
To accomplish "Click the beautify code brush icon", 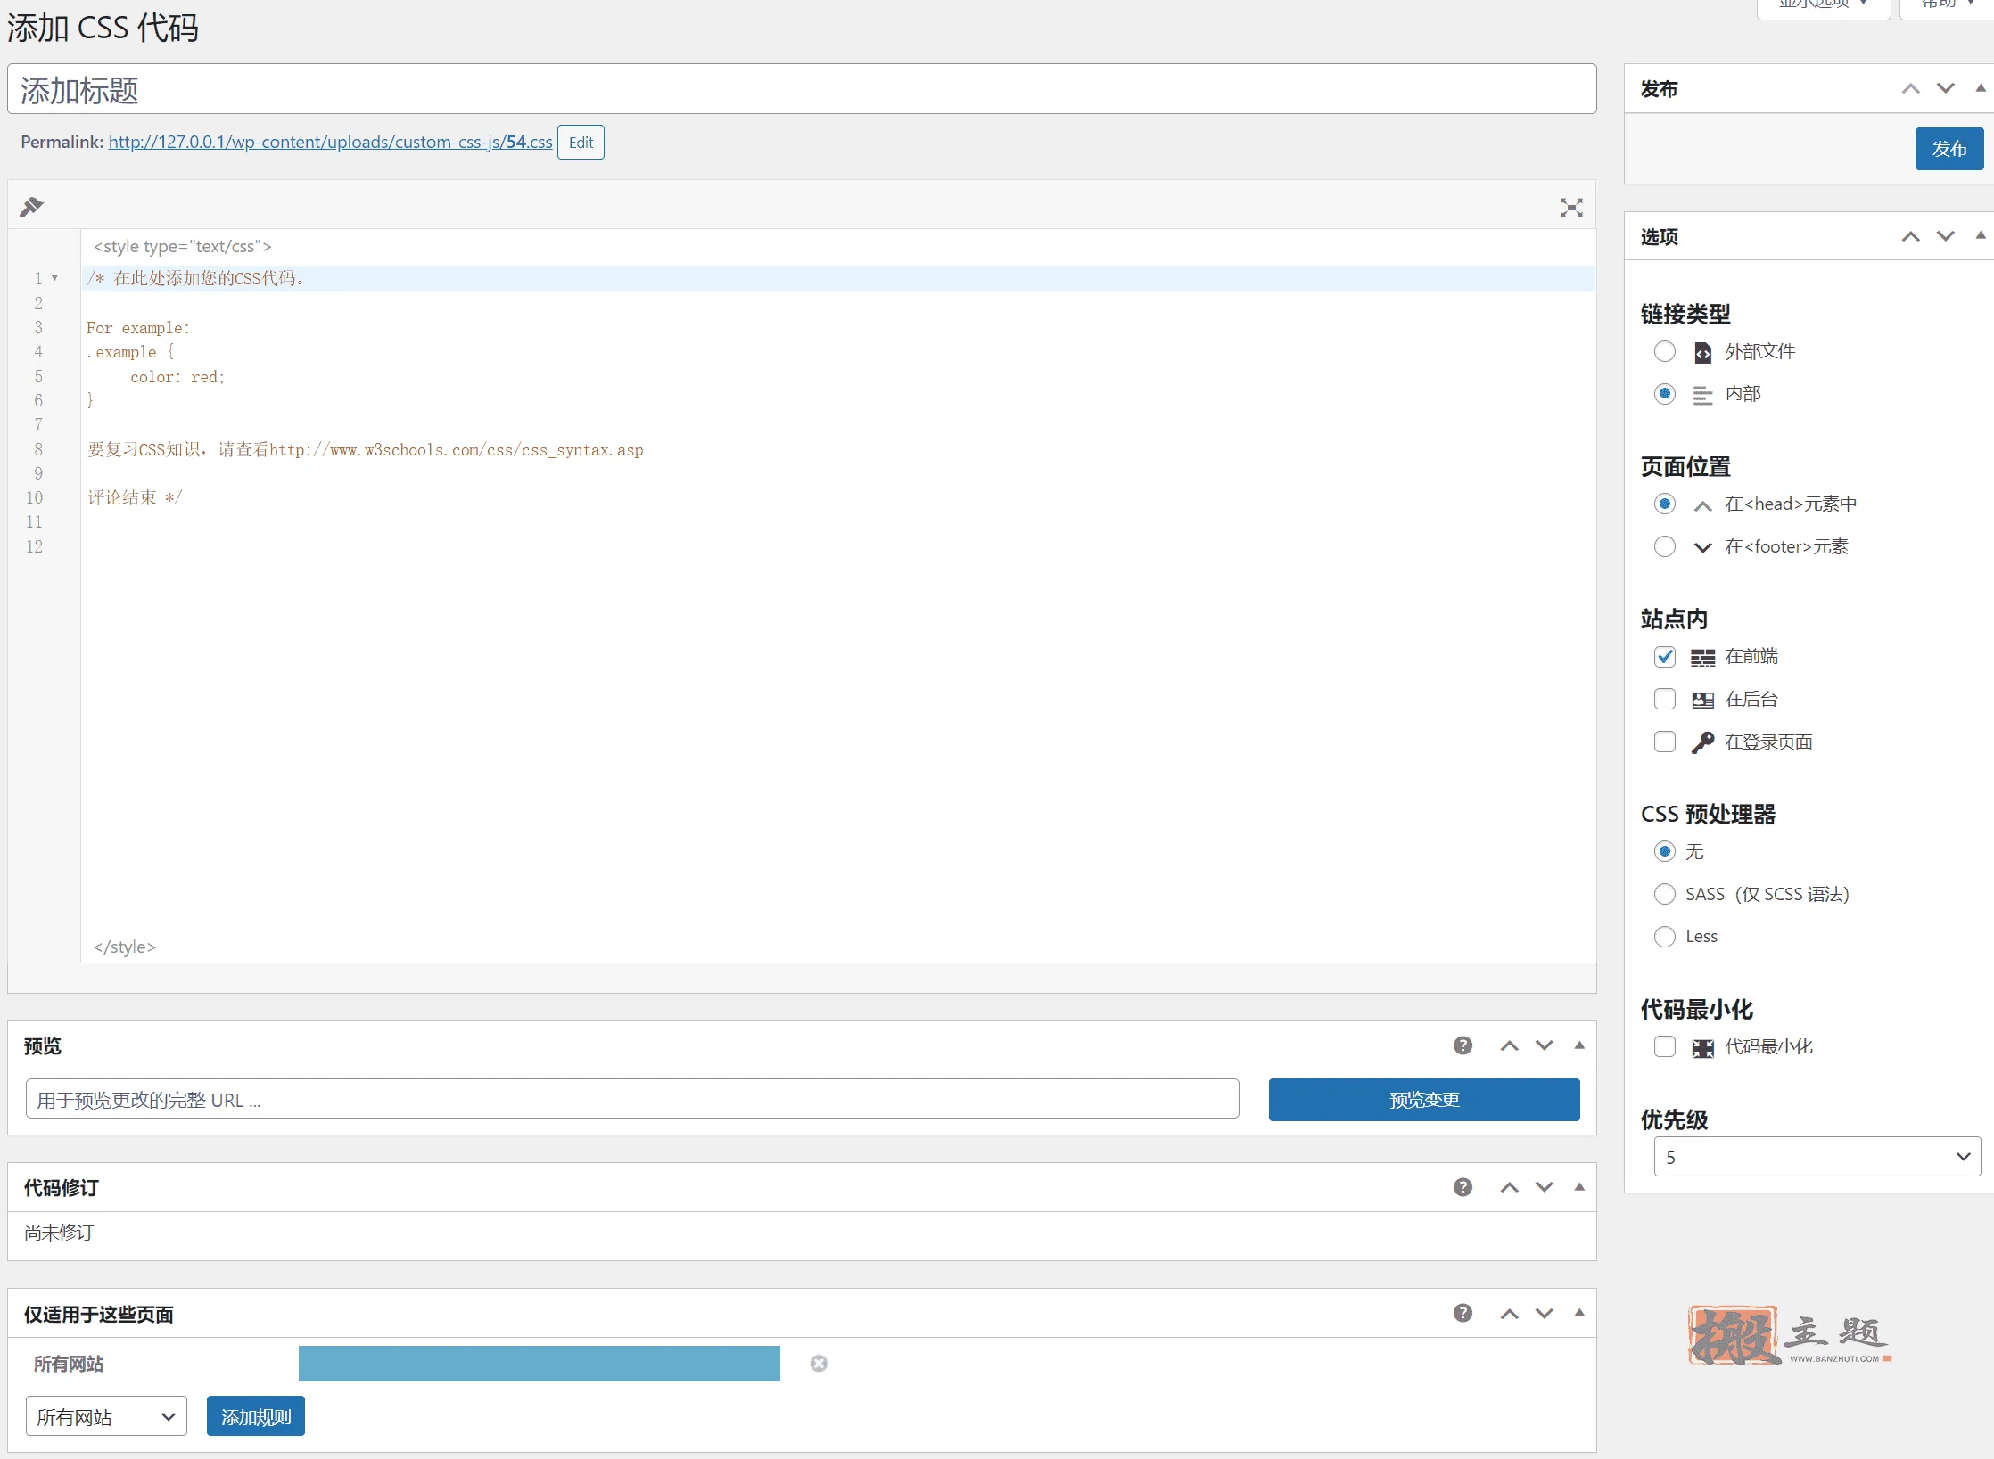I will [31, 207].
